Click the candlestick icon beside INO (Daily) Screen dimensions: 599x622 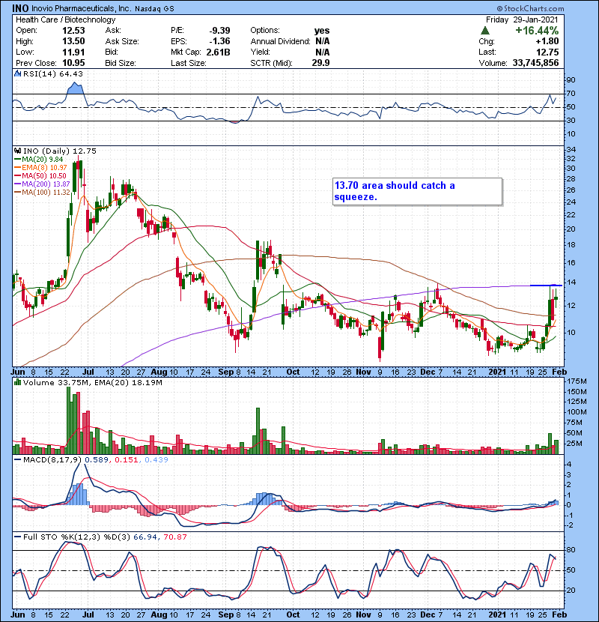point(18,151)
